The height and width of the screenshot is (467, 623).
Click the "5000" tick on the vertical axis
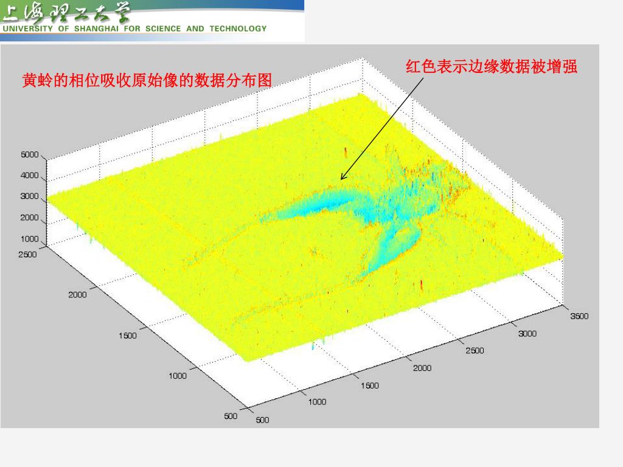pyautogui.click(x=30, y=154)
